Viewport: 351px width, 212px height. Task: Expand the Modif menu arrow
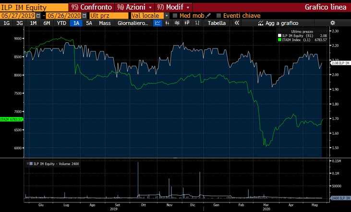click(188, 7)
